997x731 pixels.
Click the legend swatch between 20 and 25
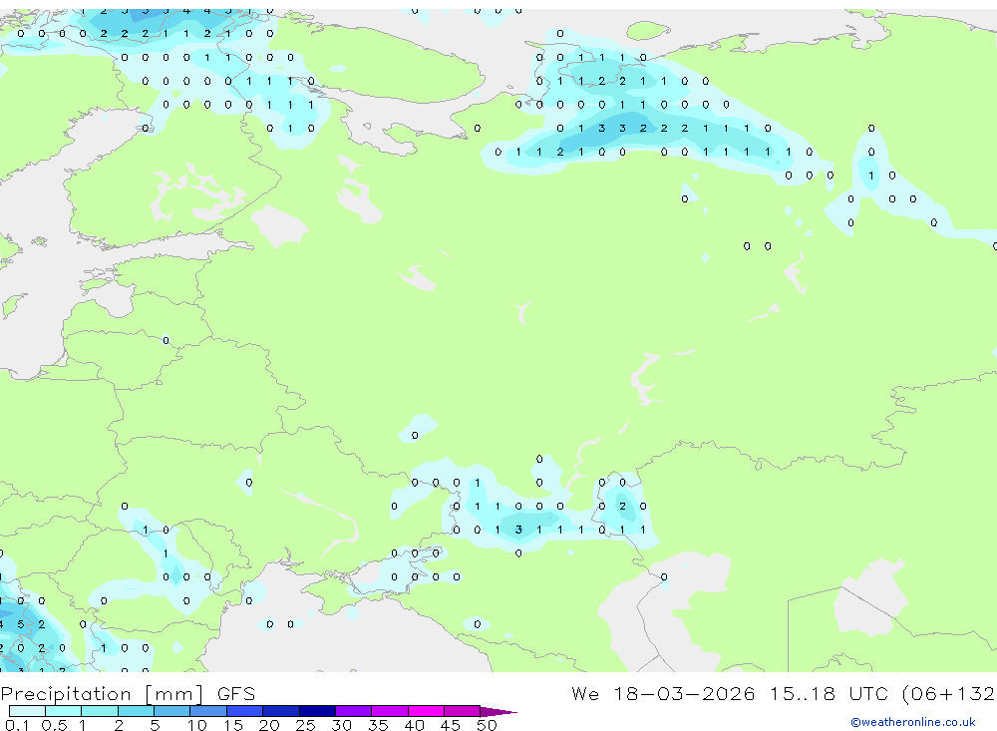click(280, 711)
